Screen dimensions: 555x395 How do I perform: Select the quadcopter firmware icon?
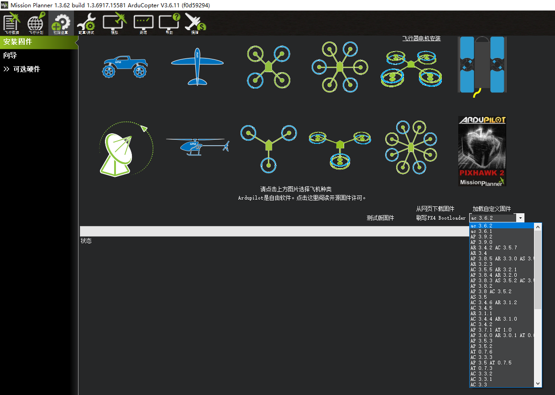coord(268,66)
